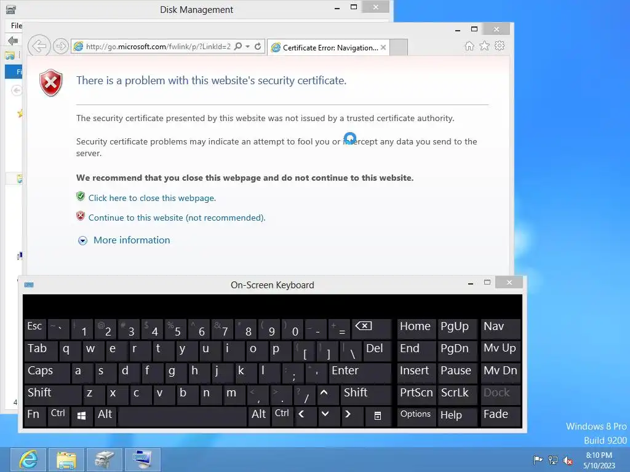This screenshot has width=630, height=472.
Task: Click Mv Up key on On-Screen Keyboard
Action: [x=501, y=350]
